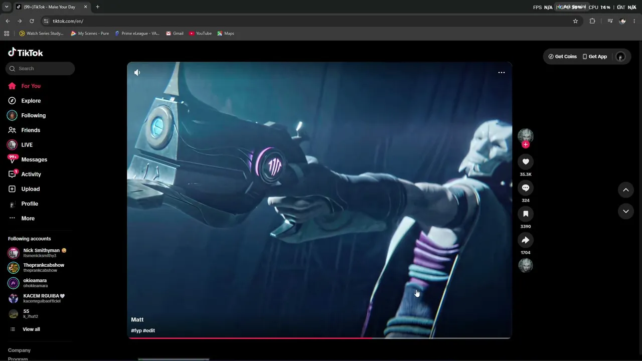Skip to the next video with down arrow

point(626,212)
